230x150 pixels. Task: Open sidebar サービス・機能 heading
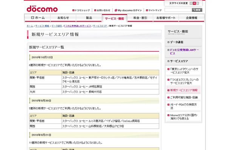point(178,31)
